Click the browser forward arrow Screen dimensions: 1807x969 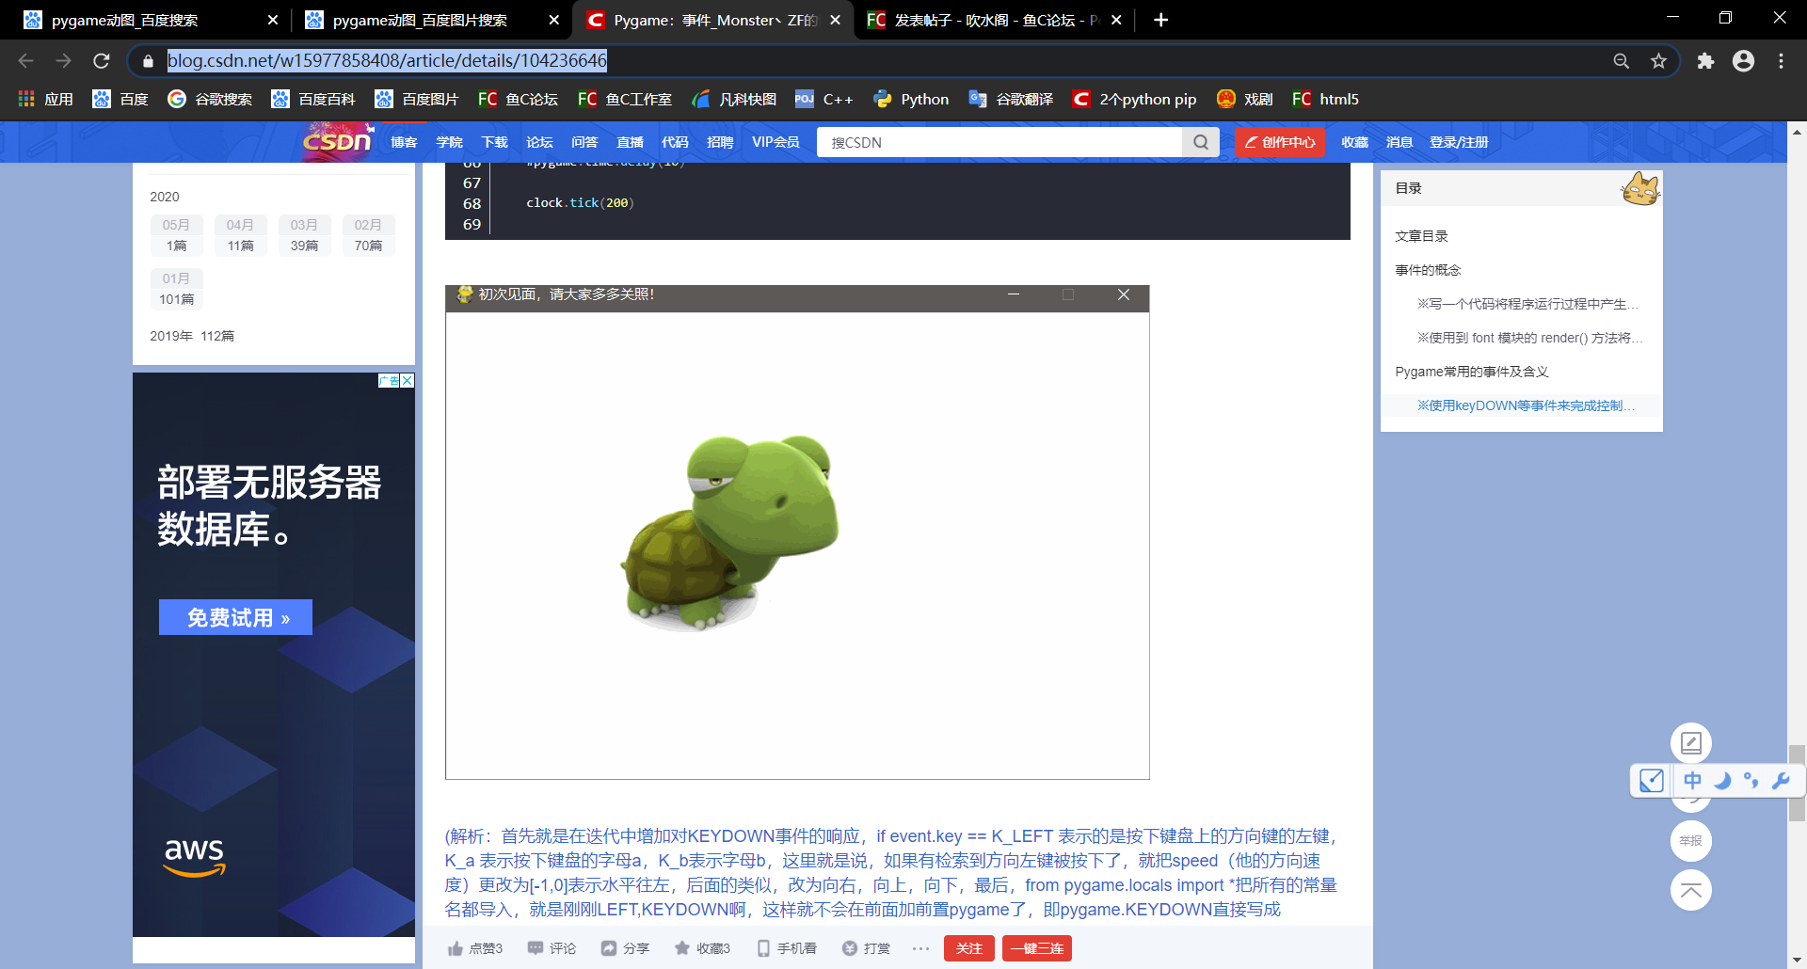click(x=63, y=60)
